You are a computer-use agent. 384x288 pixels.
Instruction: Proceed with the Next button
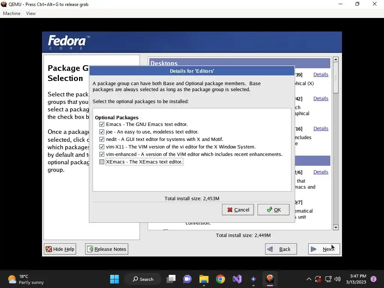(x=324, y=249)
